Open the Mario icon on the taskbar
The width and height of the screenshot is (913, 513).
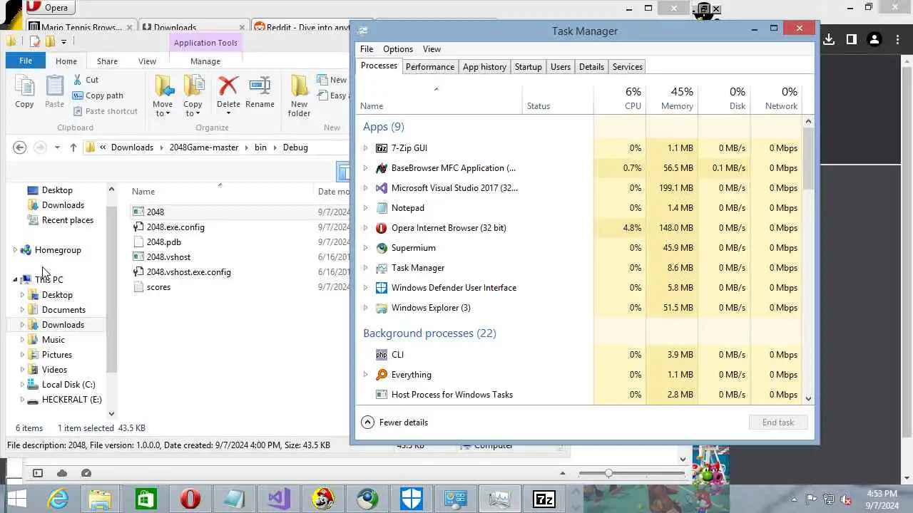click(x=322, y=499)
